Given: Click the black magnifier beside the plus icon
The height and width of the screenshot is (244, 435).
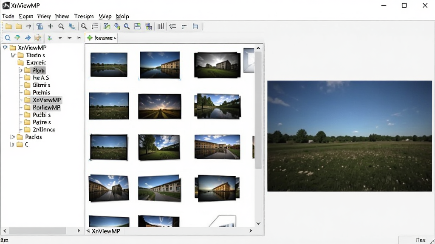Looking at the screenshot, I should (x=61, y=26).
